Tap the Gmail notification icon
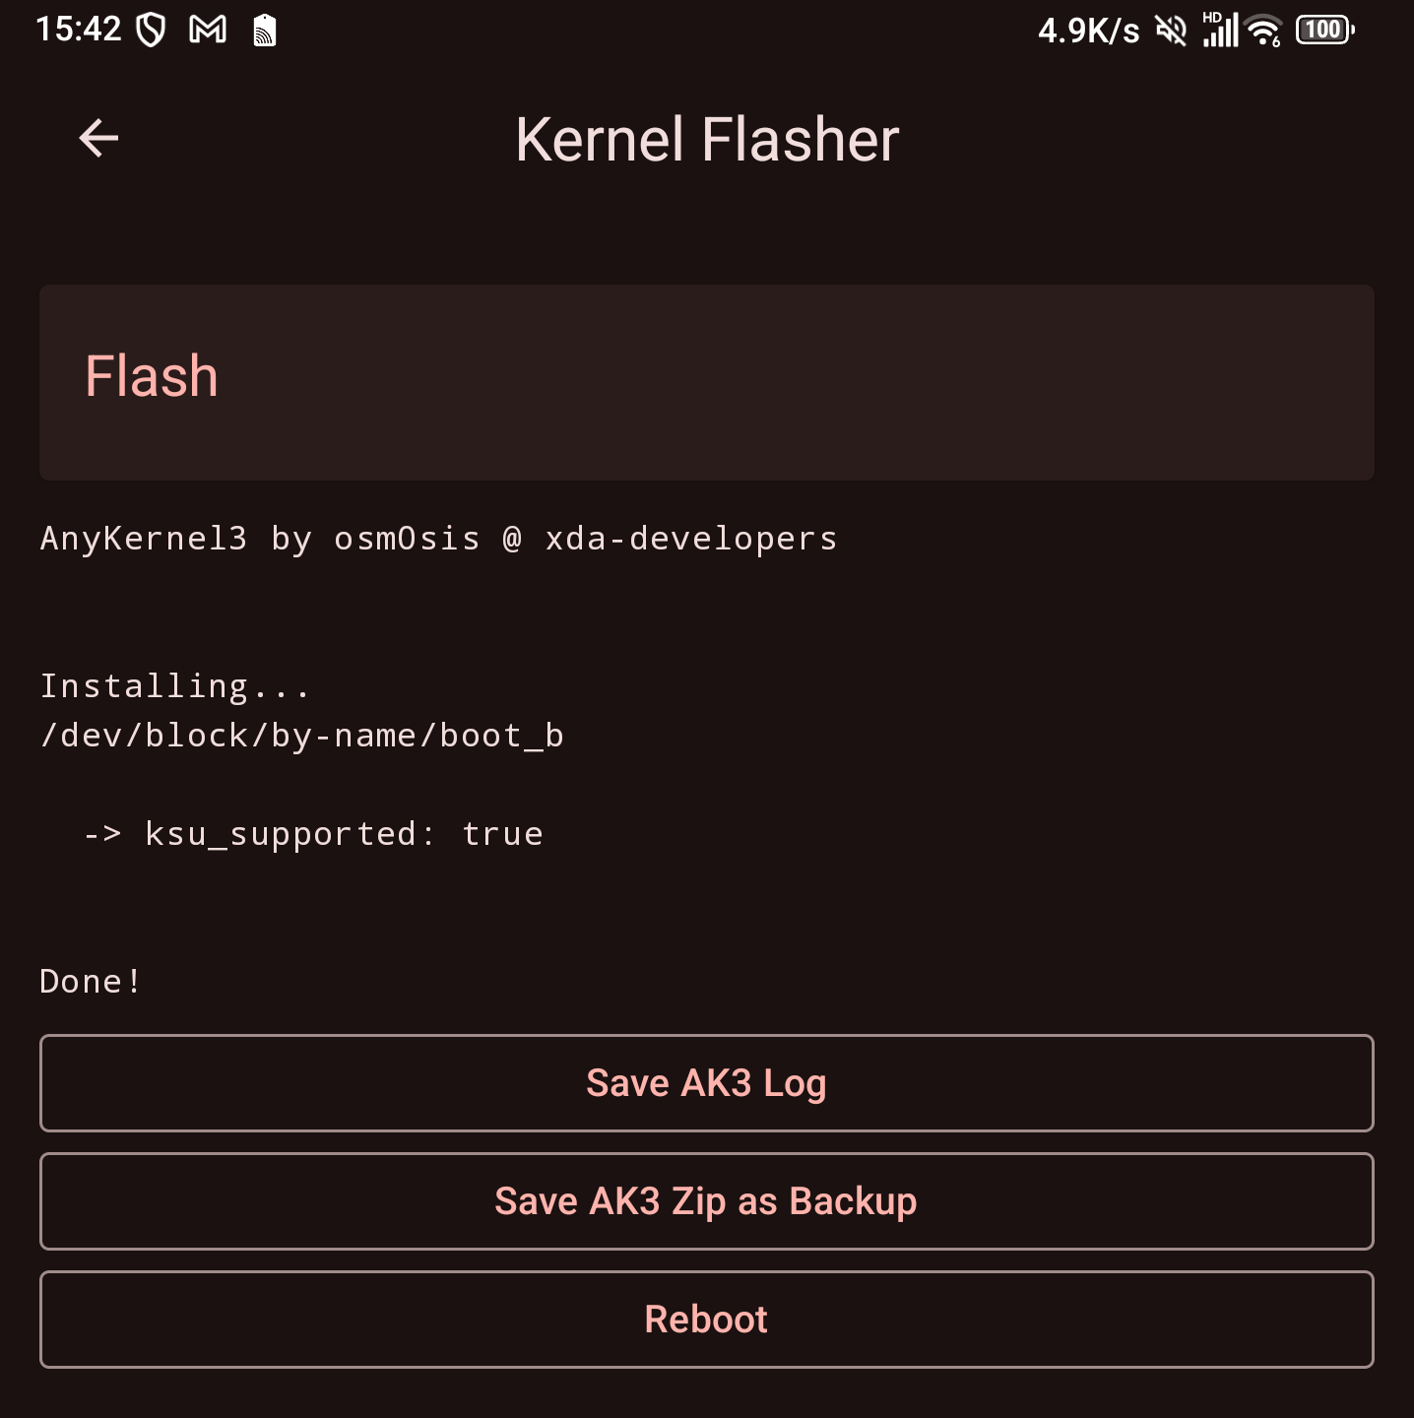This screenshot has height=1418, width=1414. (x=208, y=31)
